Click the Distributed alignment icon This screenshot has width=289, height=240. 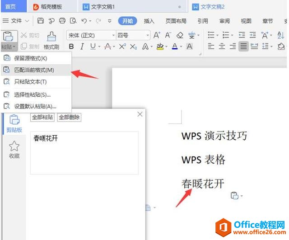click(x=254, y=46)
